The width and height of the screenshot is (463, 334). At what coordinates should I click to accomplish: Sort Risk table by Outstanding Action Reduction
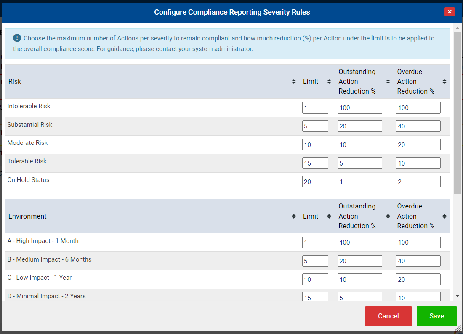click(388, 82)
